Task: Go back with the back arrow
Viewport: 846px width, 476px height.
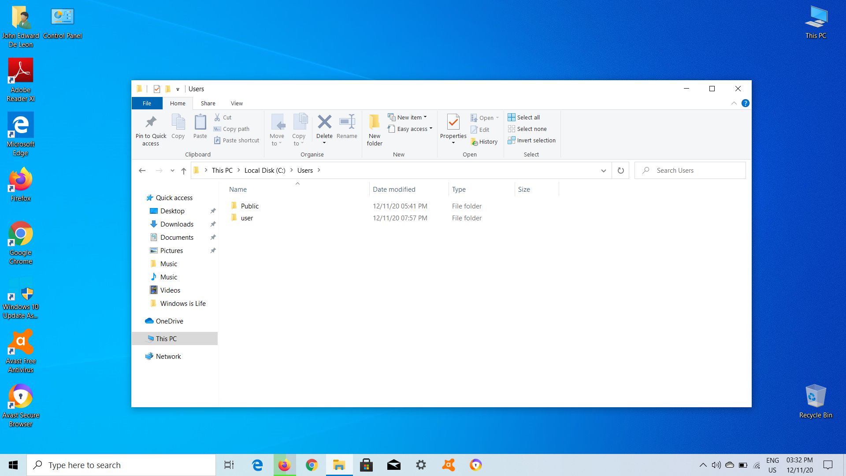Action: [x=142, y=171]
